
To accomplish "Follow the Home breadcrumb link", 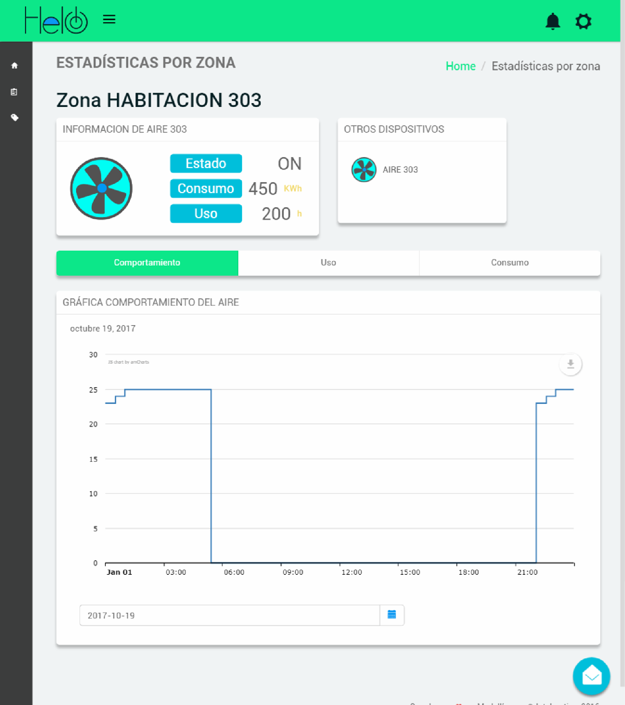I will [x=461, y=66].
